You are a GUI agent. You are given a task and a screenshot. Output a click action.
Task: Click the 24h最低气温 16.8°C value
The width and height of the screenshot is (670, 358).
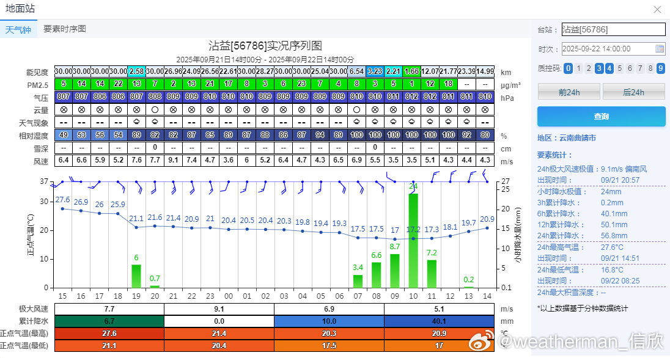coord(612,270)
